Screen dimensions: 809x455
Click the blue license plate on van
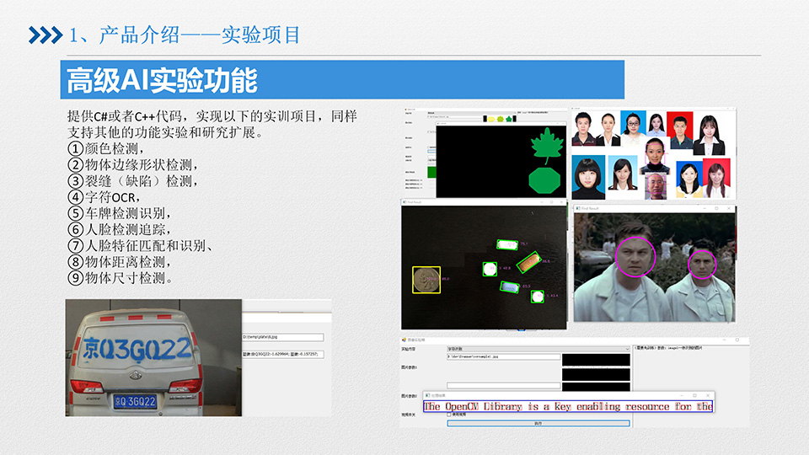[x=135, y=402]
